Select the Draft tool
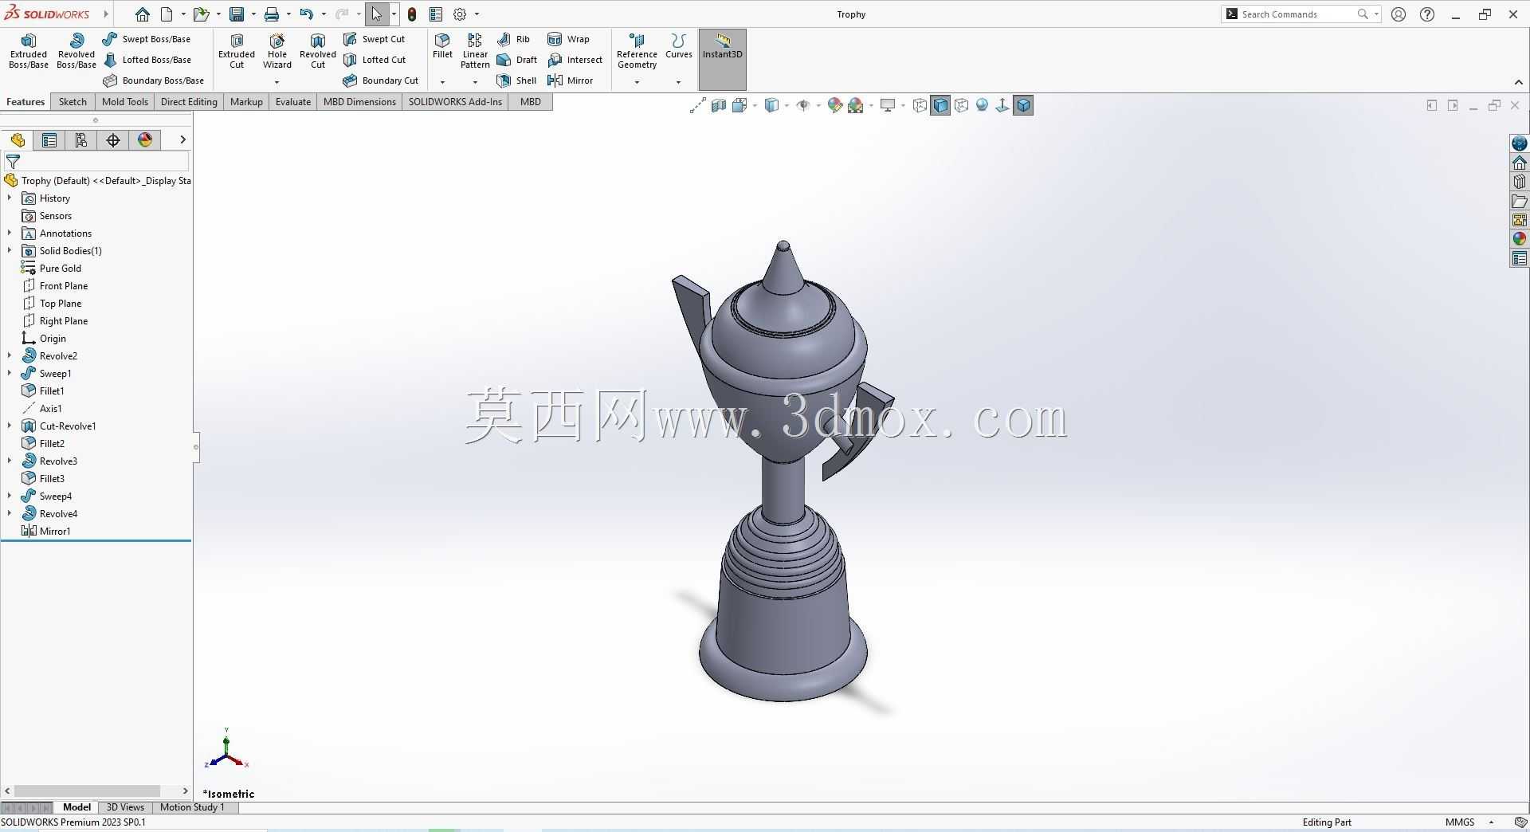This screenshot has height=832, width=1530. point(516,60)
